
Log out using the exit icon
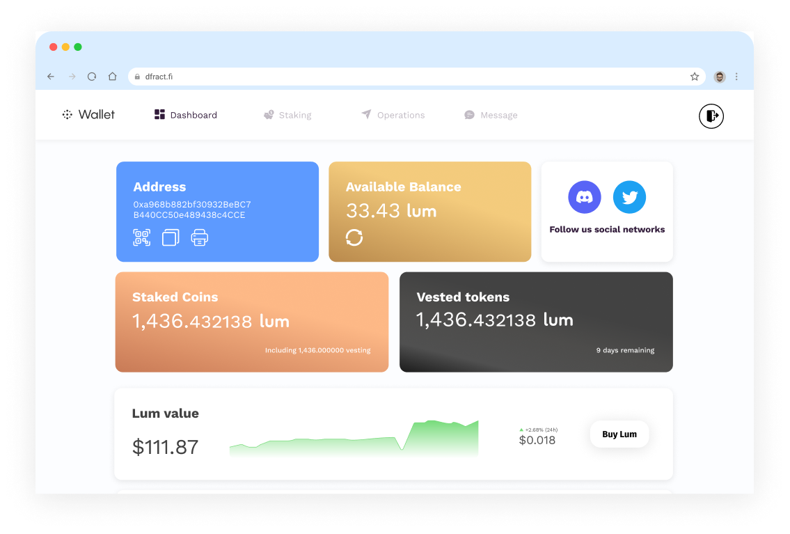click(711, 116)
